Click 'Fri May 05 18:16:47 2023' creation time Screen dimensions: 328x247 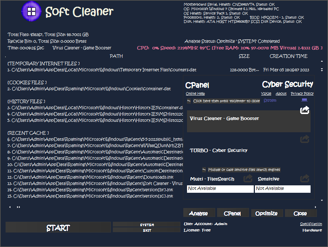click(x=286, y=70)
